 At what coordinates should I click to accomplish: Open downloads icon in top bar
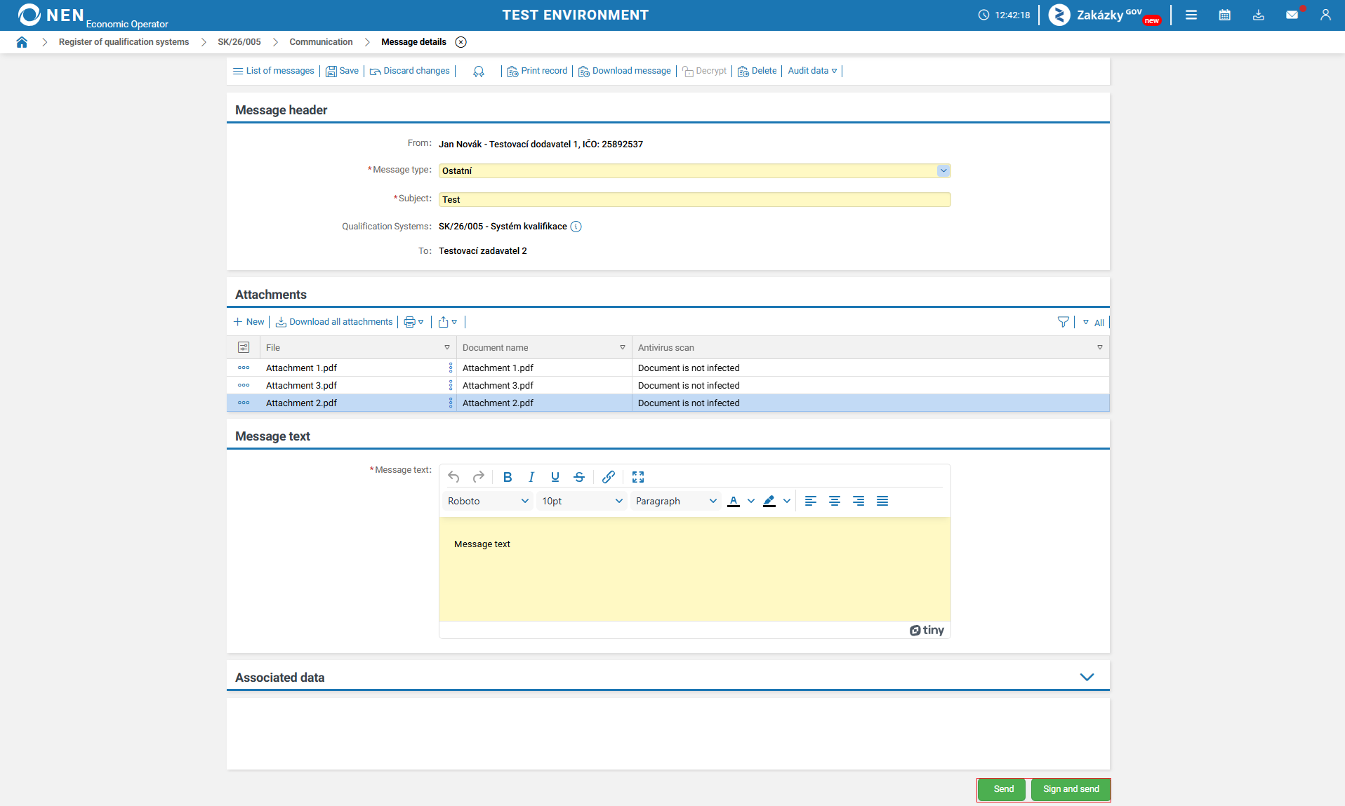tap(1259, 15)
